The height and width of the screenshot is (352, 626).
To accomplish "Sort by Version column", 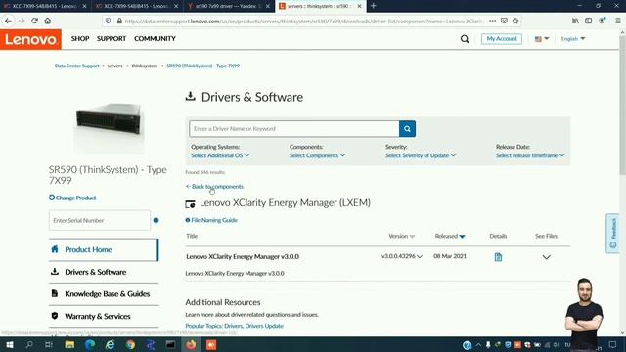I will tap(402, 236).
